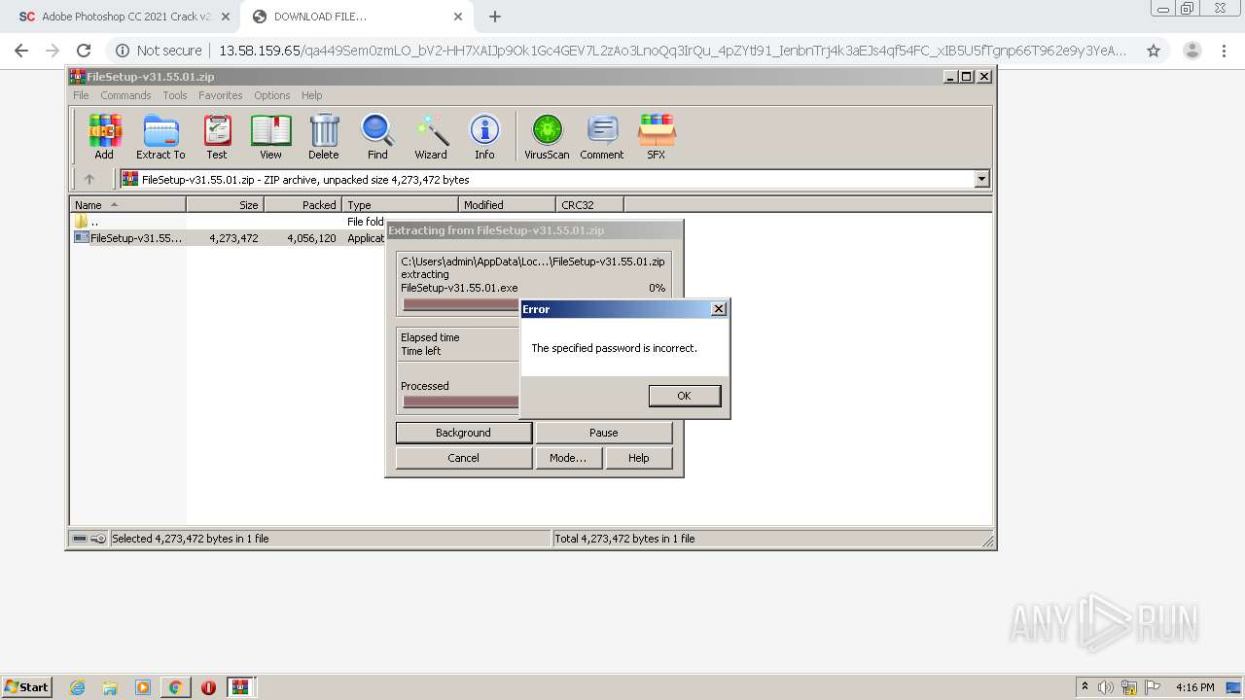Screen dimensions: 1245x700
Task: Click the Test archive icon
Action: click(x=217, y=137)
